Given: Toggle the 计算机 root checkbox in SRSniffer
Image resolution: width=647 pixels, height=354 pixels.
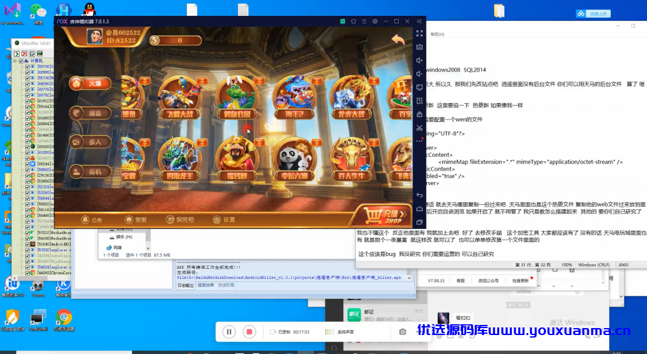Looking at the screenshot, I should click(x=21, y=61).
